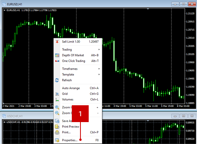Open Properties via its icon

point(57,140)
